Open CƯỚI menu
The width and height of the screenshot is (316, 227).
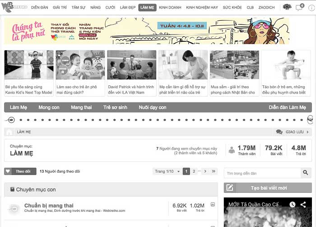click(110, 8)
